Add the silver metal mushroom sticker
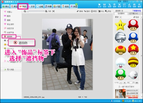 point(121,37)
